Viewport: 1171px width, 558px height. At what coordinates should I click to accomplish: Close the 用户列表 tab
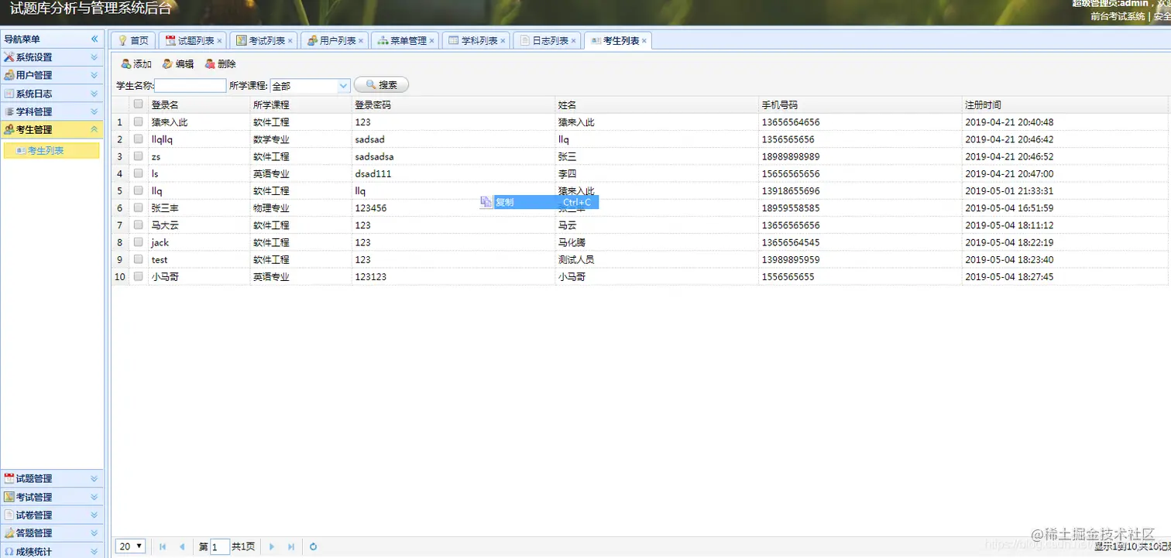click(x=361, y=41)
